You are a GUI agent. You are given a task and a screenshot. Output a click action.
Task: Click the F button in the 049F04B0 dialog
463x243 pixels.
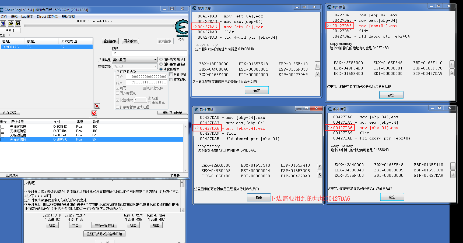coord(452,64)
